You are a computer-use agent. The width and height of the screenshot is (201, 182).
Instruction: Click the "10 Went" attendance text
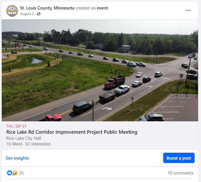14,144
